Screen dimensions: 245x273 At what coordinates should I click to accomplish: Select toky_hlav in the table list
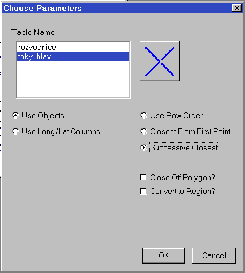coord(73,56)
